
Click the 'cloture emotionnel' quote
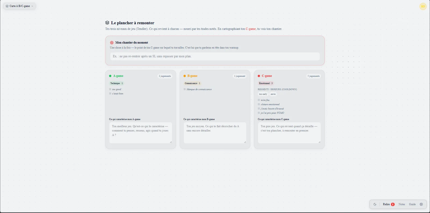point(270,104)
